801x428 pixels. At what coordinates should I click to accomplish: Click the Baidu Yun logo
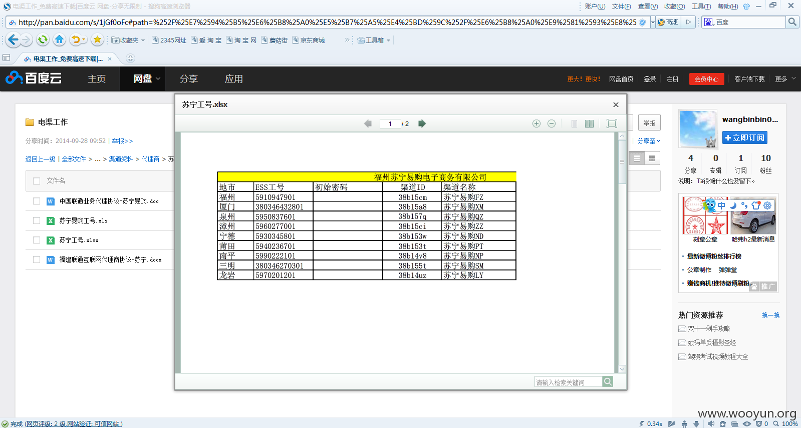(x=34, y=78)
